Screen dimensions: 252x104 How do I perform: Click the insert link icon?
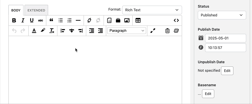point(89,20)
